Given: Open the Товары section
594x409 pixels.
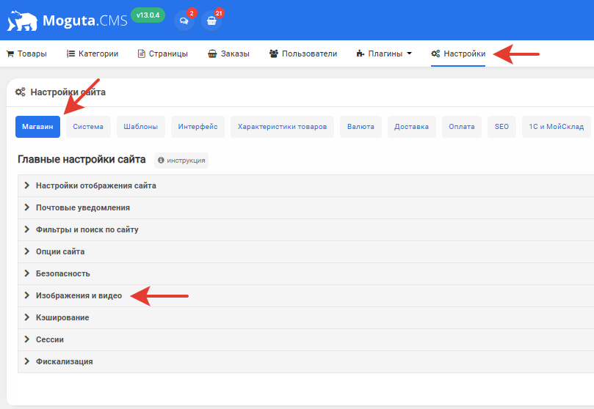Looking at the screenshot, I should 26,54.
